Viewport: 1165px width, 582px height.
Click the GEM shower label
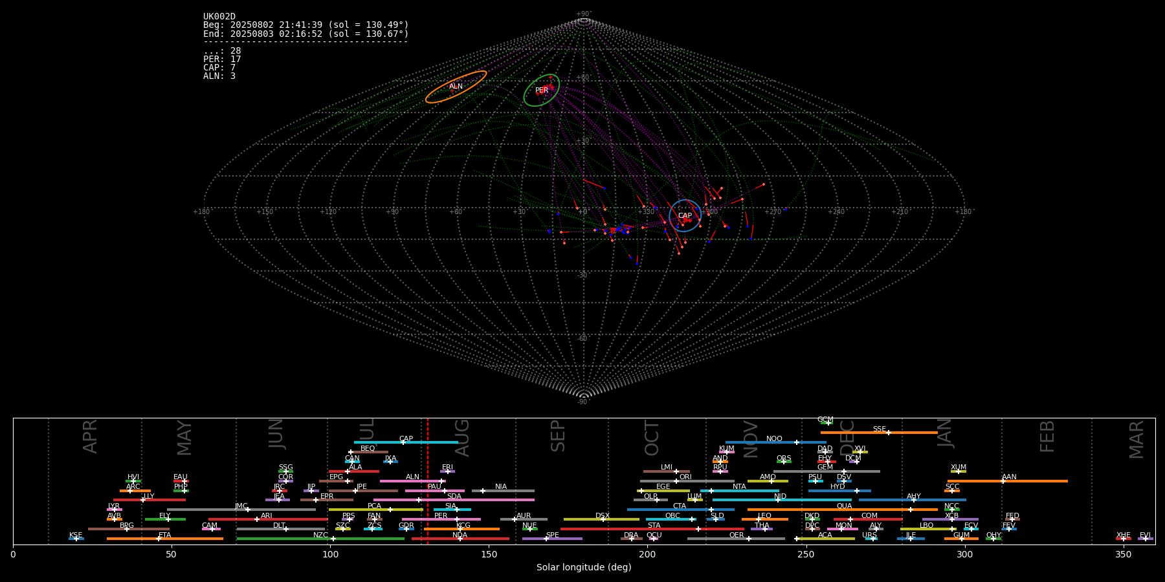pyautogui.click(x=825, y=468)
